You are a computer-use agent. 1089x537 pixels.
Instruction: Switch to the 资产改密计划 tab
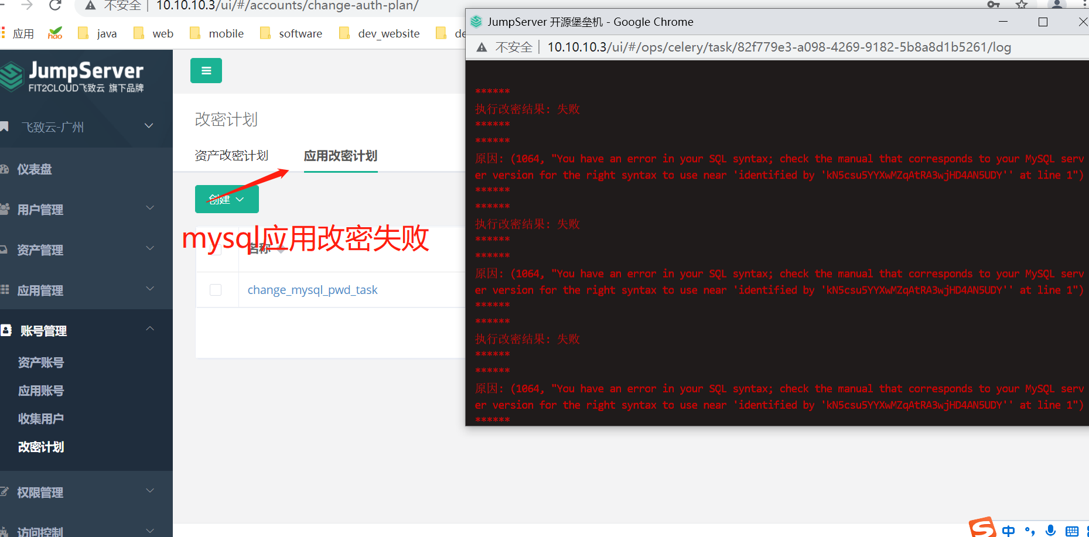click(231, 156)
